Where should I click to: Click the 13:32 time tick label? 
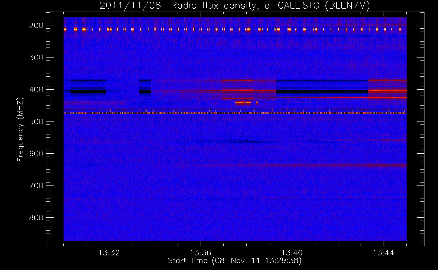click(109, 253)
